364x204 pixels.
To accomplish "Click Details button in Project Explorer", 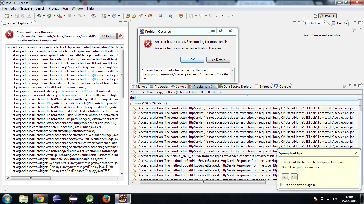I will [x=108, y=36].
